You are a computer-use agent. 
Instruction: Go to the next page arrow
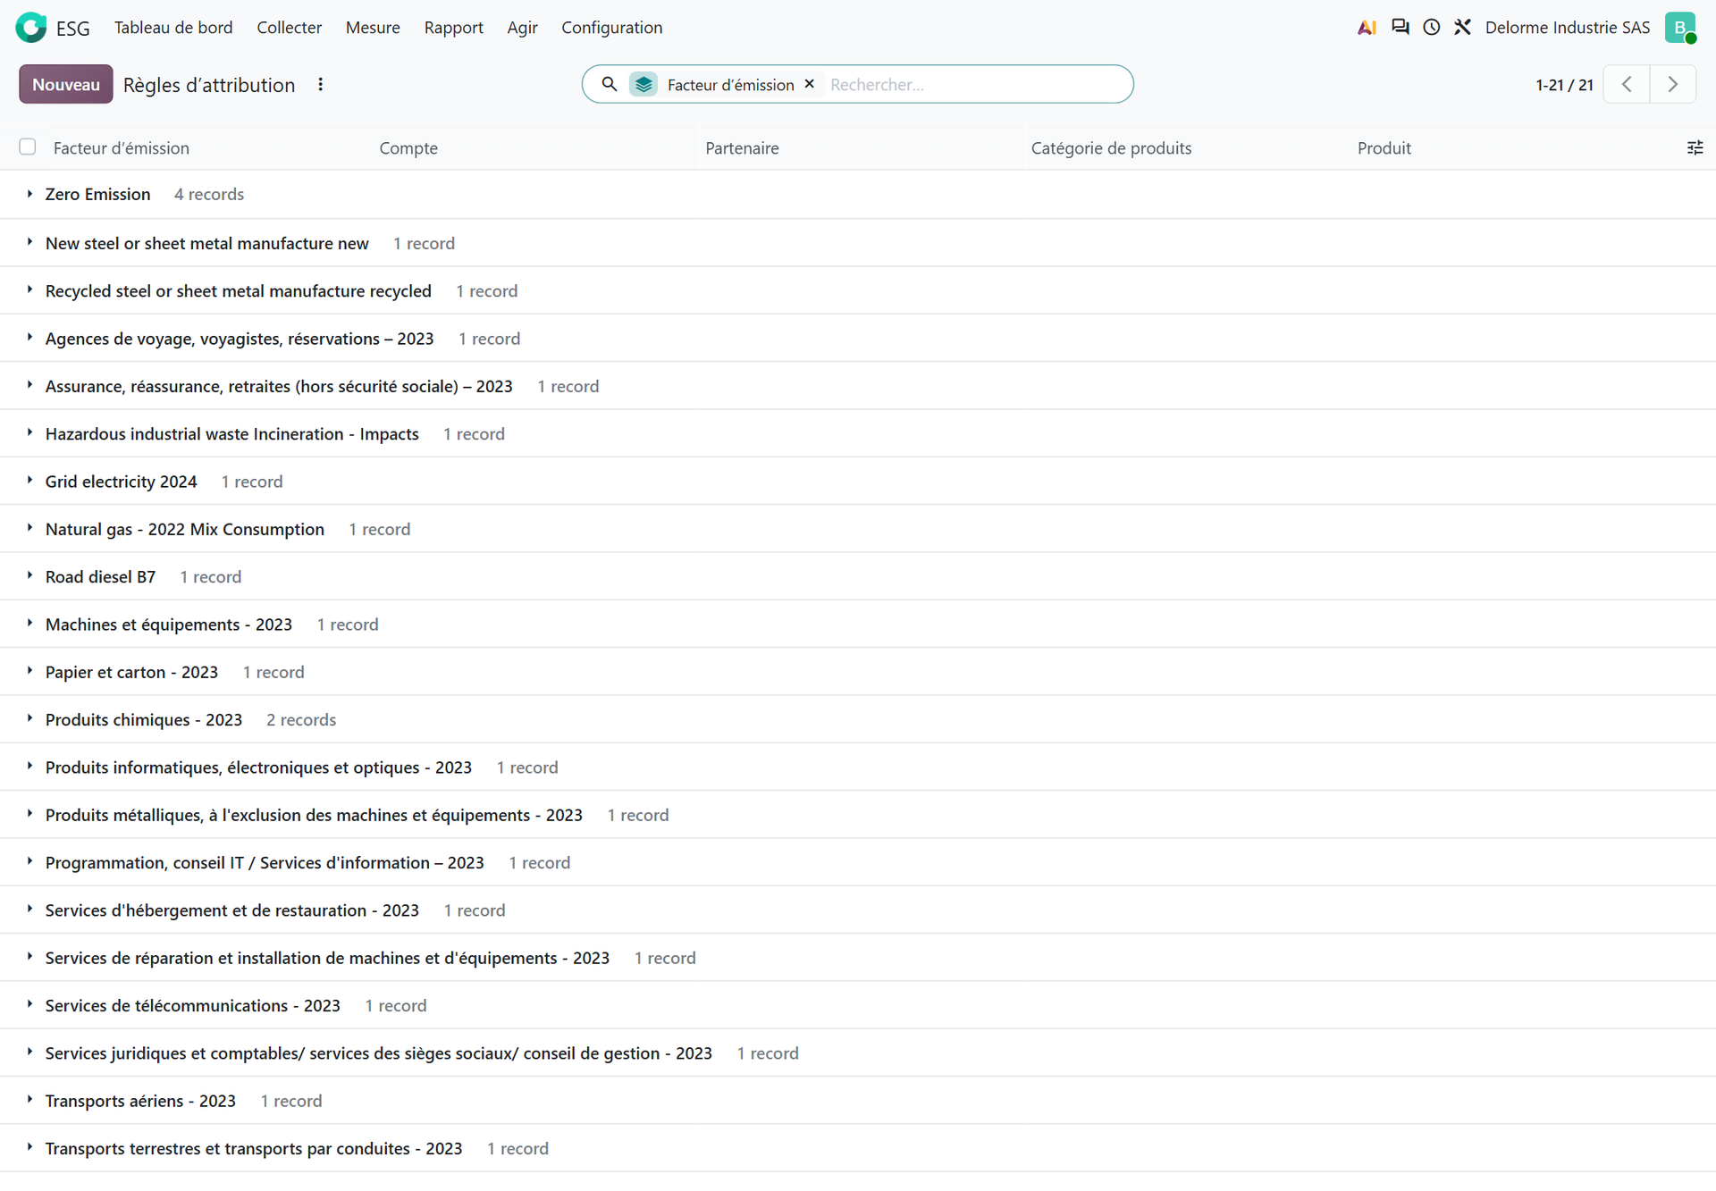point(1673,84)
